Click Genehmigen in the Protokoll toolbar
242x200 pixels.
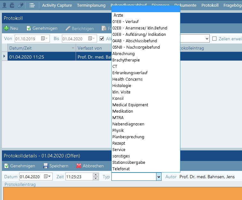pyautogui.click(x=42, y=28)
